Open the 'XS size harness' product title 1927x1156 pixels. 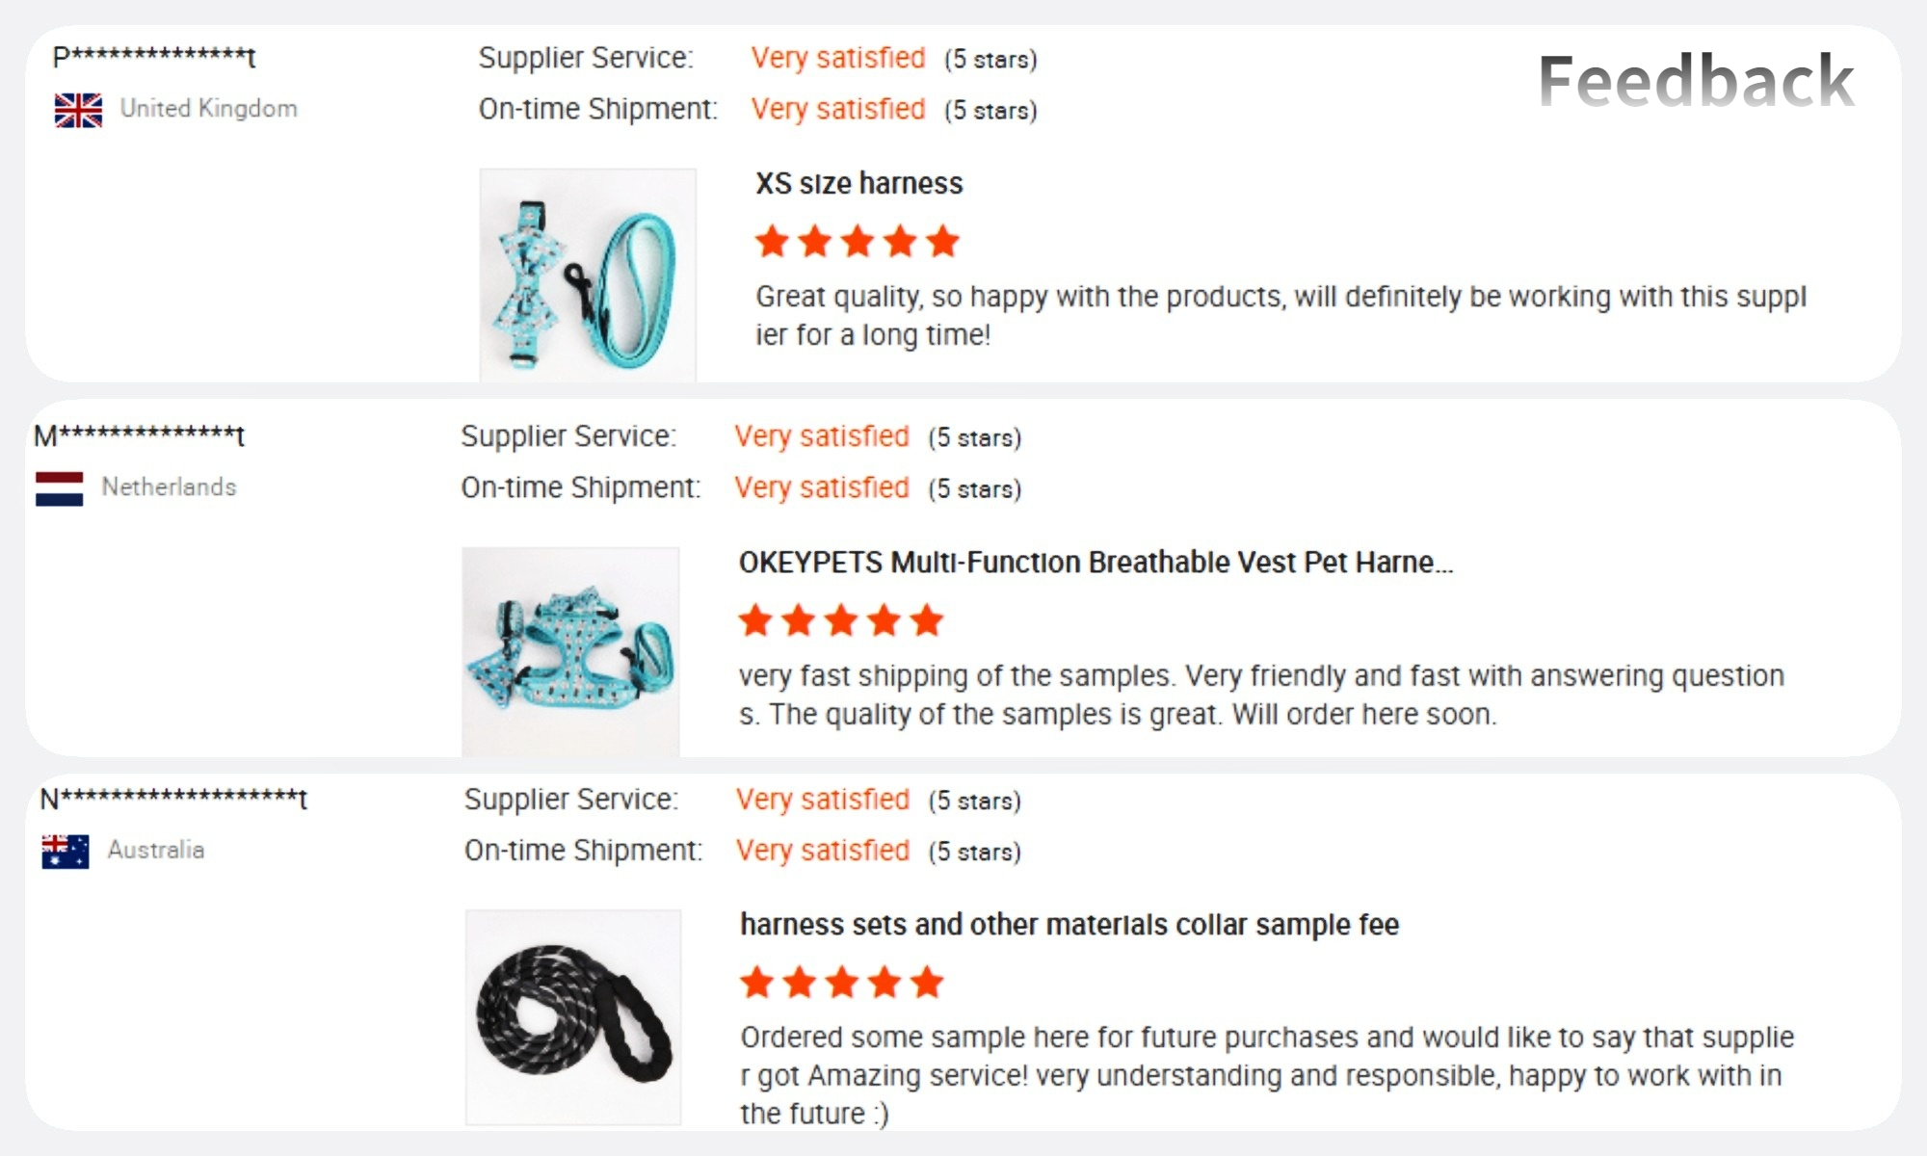[858, 183]
